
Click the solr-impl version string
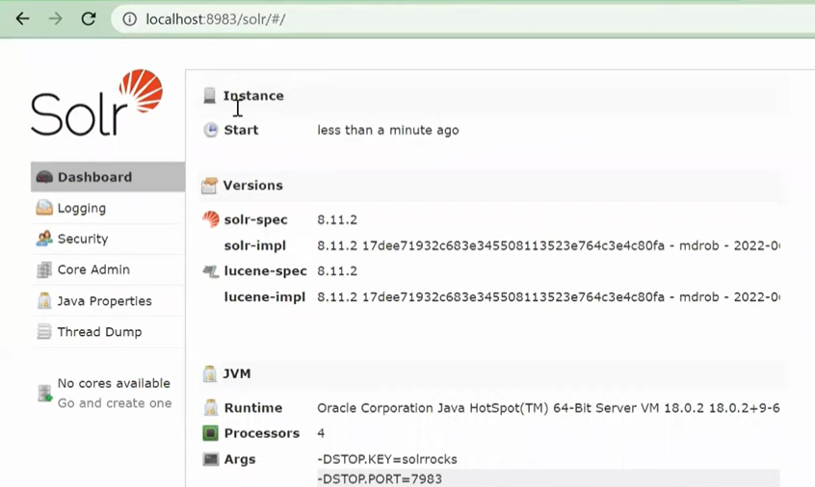tap(548, 245)
